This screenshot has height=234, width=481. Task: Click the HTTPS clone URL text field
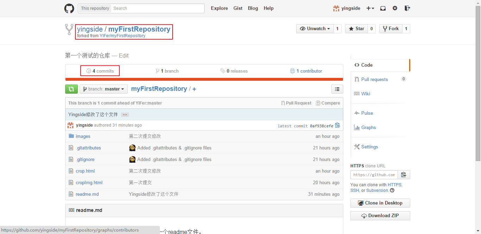click(374, 175)
